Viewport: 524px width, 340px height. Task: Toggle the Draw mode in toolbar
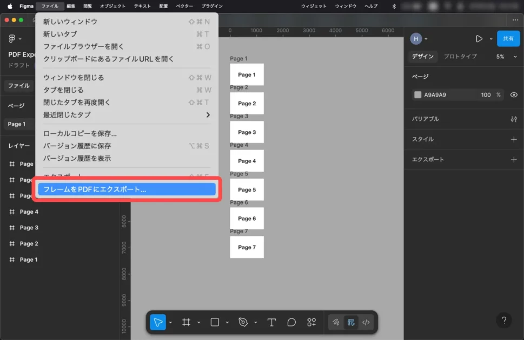click(x=336, y=322)
